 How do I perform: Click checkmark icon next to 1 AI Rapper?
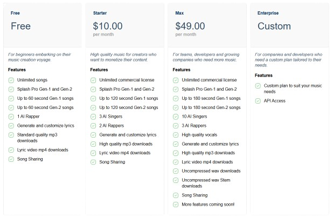click(11, 117)
